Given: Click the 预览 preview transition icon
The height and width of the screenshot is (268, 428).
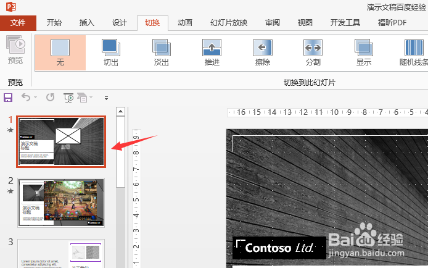Looking at the screenshot, I should (x=15, y=50).
